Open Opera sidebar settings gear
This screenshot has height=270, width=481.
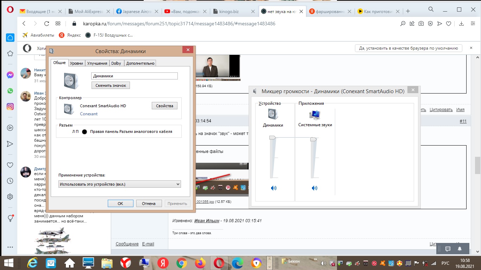point(10,197)
